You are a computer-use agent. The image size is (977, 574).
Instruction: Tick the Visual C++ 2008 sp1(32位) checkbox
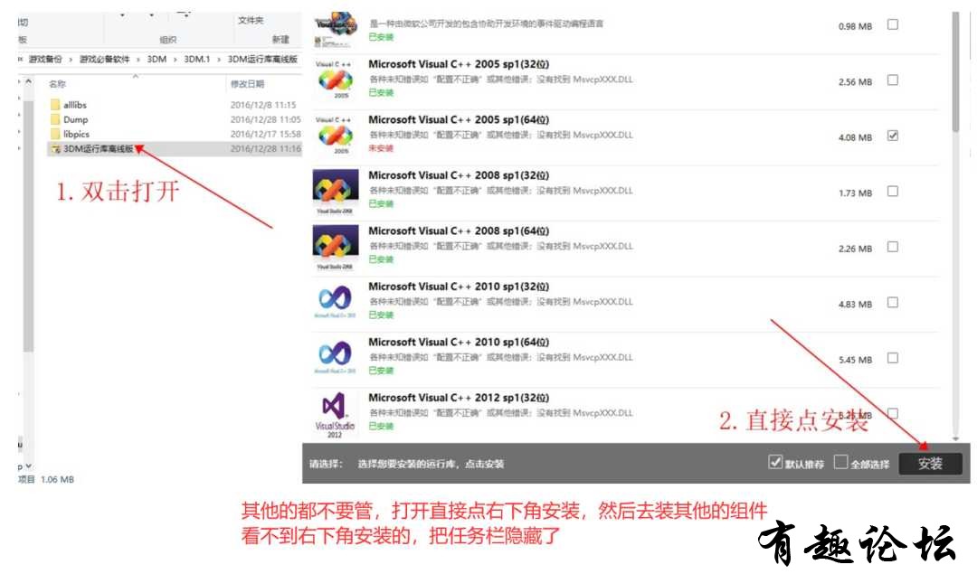click(x=893, y=191)
